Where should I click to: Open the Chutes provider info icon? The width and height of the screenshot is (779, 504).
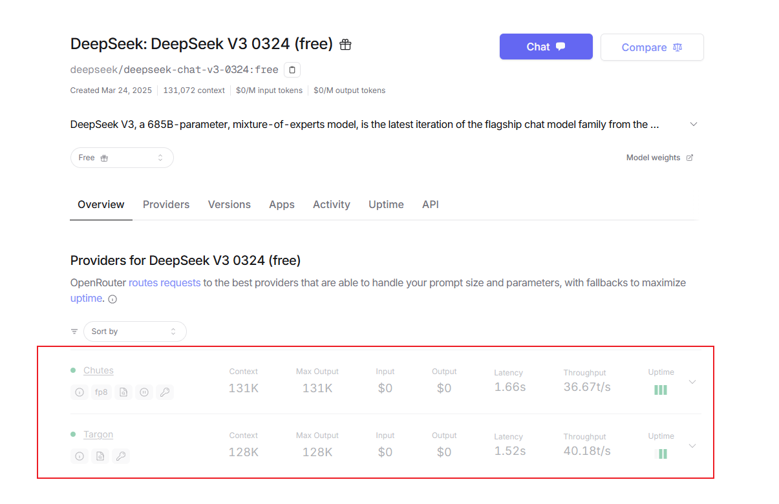(x=80, y=392)
